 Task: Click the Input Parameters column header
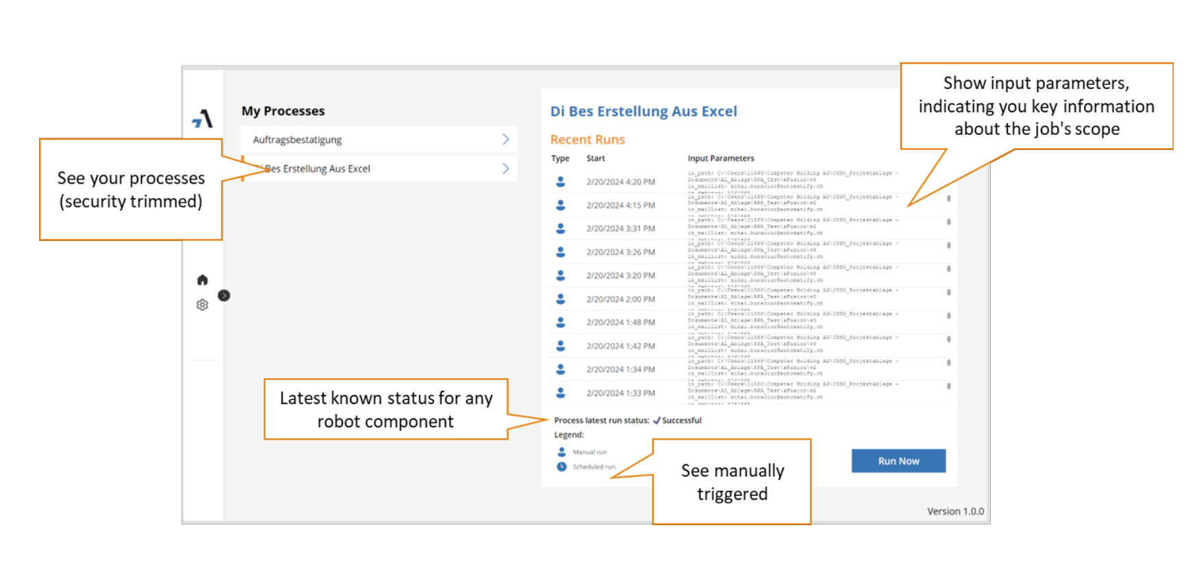coord(721,158)
